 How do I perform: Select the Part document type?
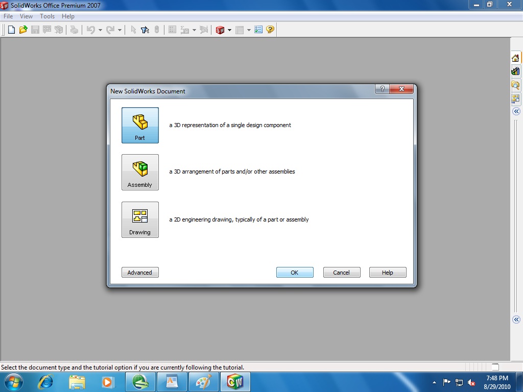click(x=140, y=125)
